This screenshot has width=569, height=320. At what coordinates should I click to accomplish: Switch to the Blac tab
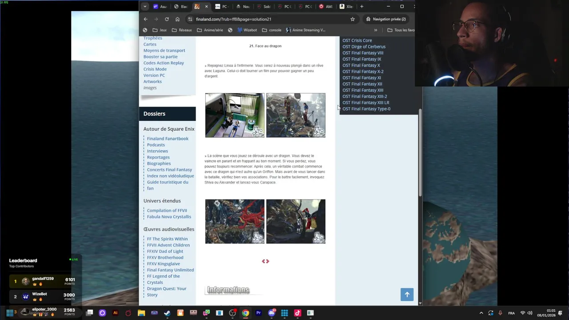(x=180, y=7)
